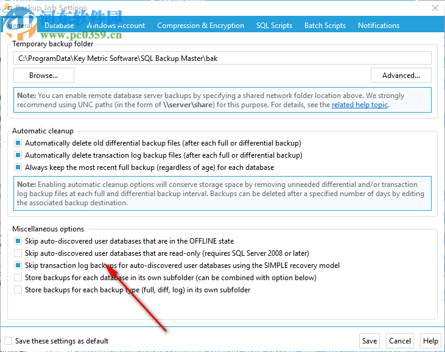This screenshot has height=352, width=445.
Task: Select the Batch Scripts tab
Action: pos(325,26)
